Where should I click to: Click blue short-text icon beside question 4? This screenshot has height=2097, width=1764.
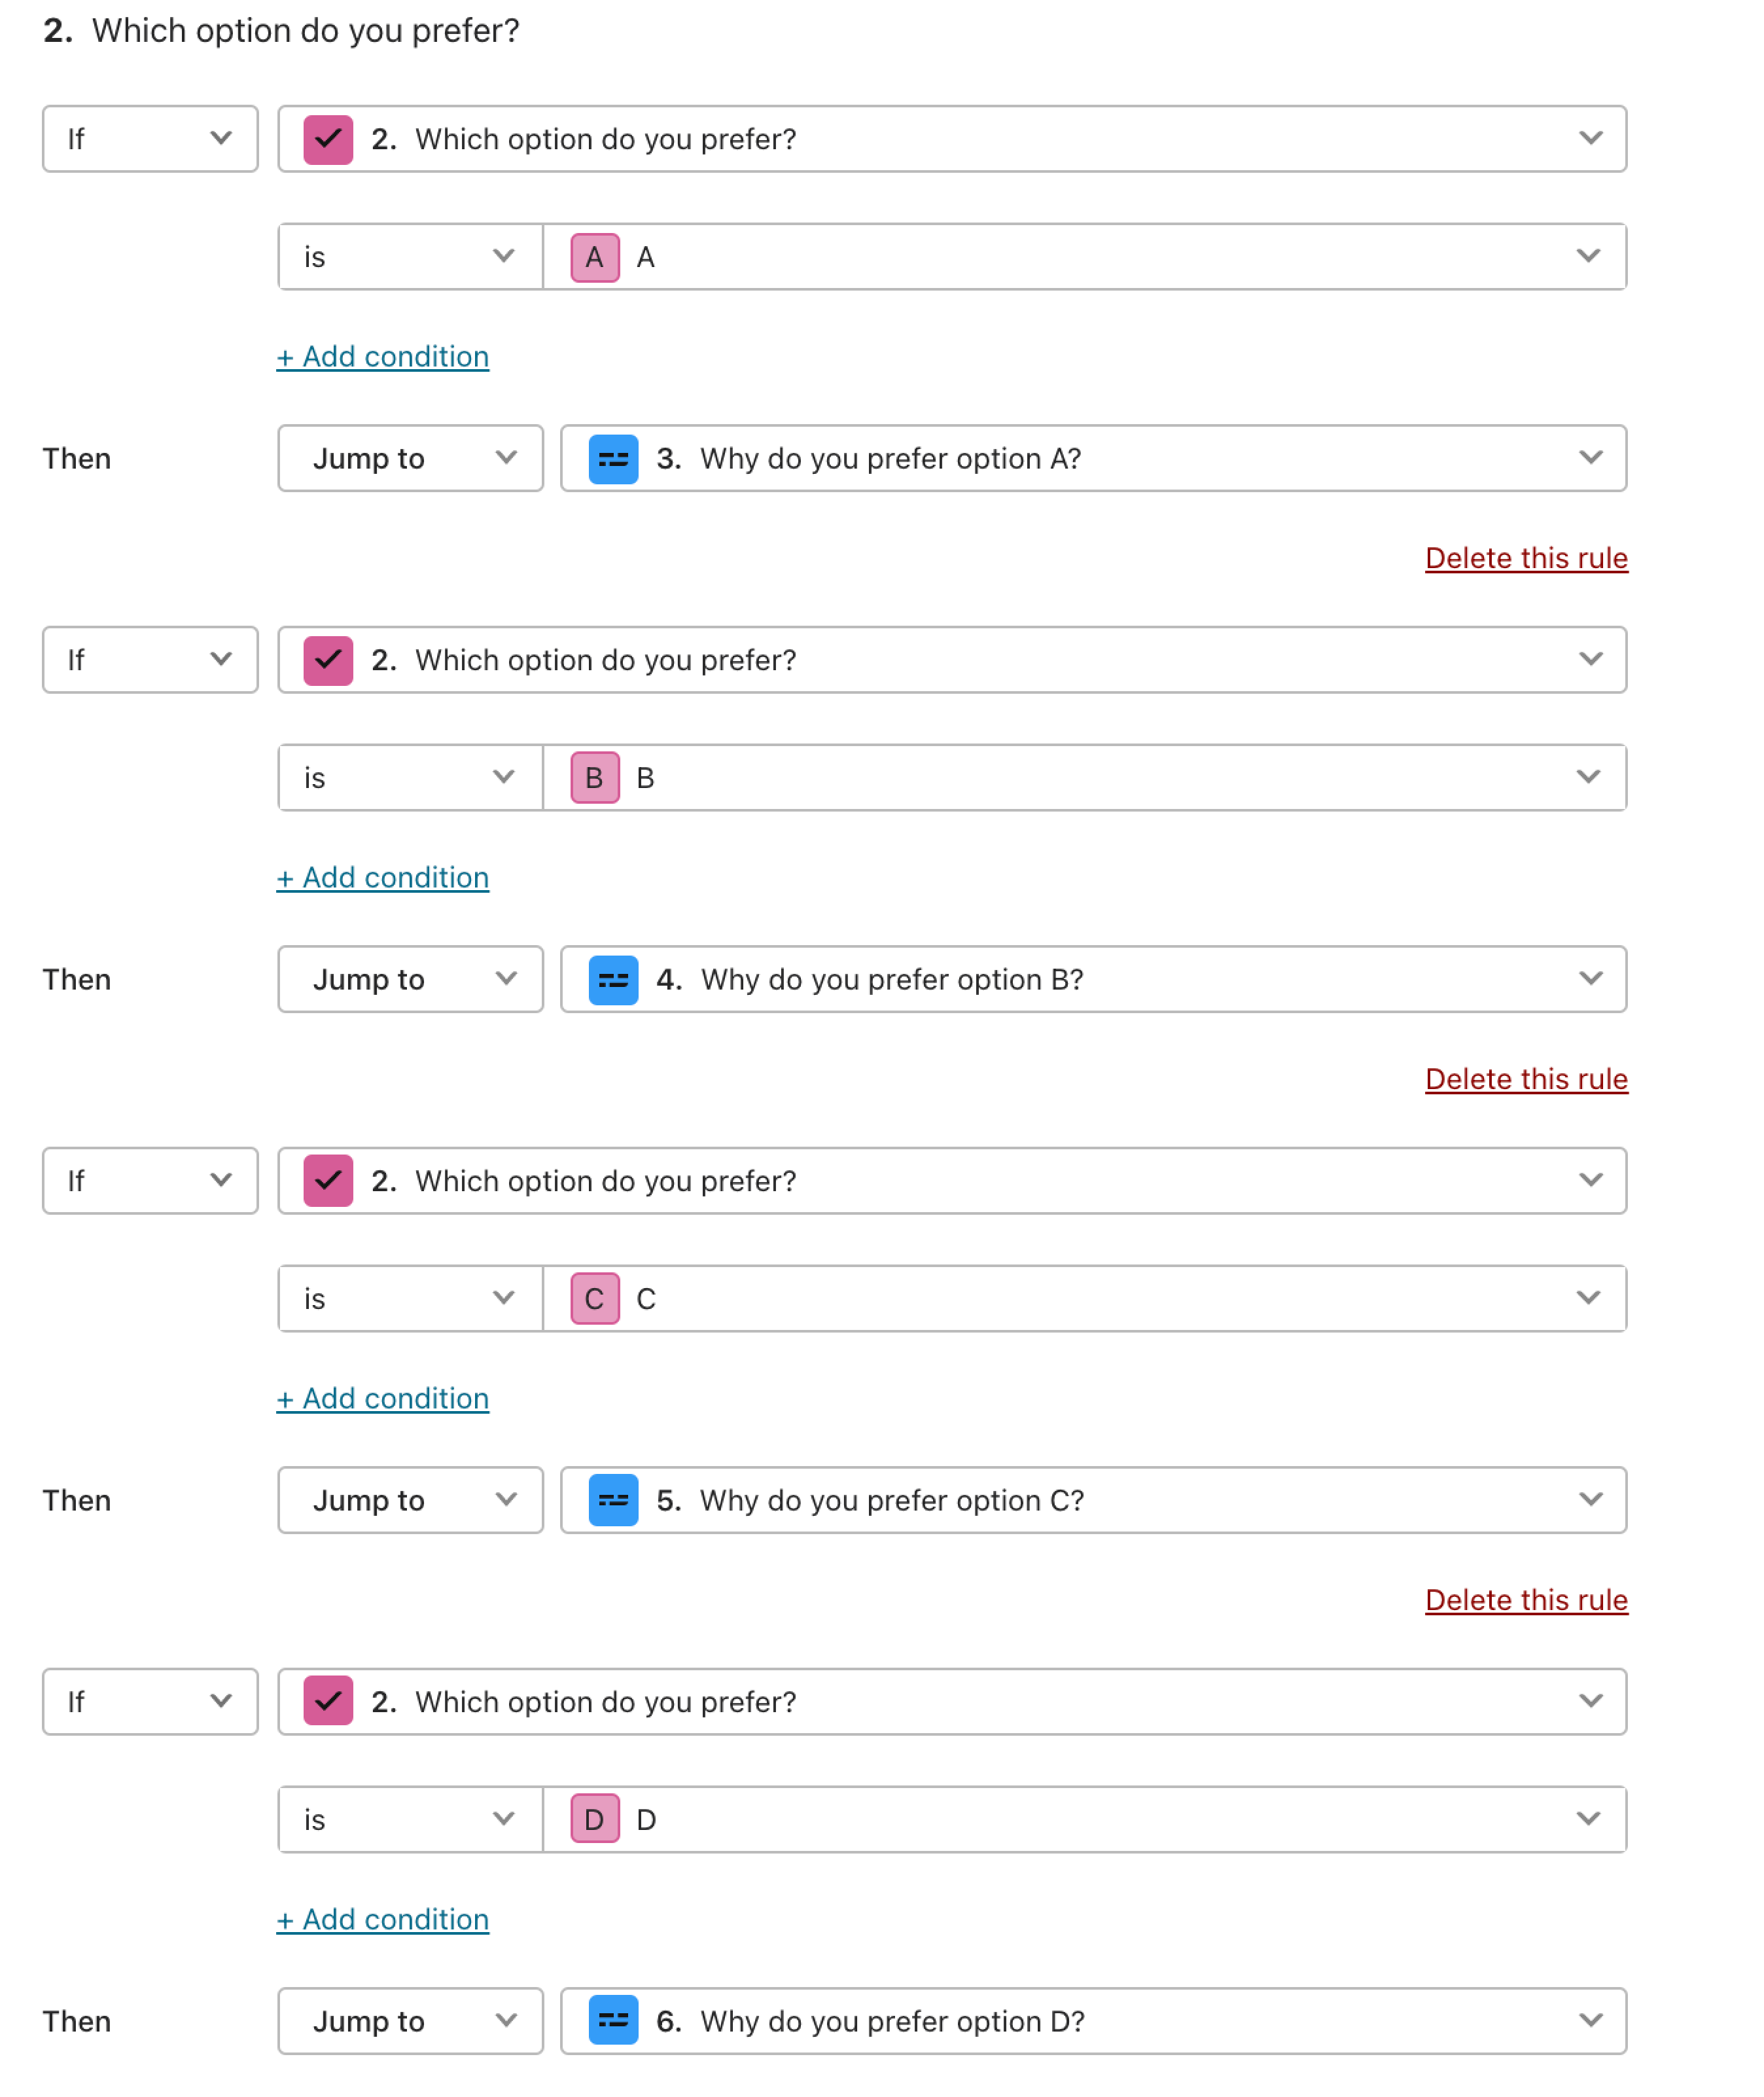point(613,980)
